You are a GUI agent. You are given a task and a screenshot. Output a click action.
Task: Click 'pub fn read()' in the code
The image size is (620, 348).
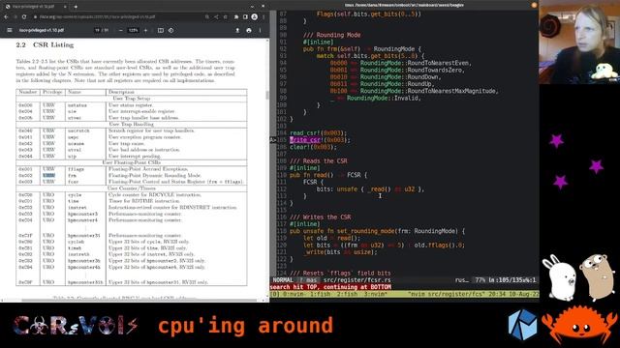pos(312,175)
